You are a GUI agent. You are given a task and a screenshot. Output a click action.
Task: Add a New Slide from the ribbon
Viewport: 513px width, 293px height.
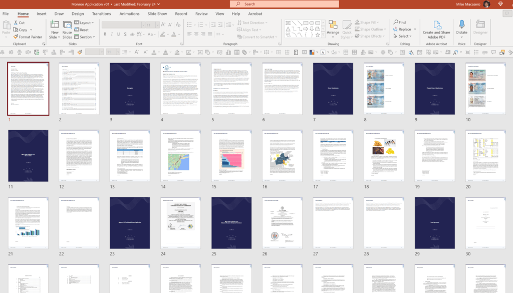(x=54, y=30)
